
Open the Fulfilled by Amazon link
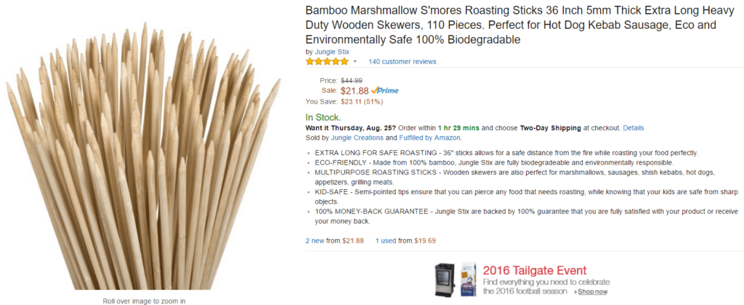[429, 138]
